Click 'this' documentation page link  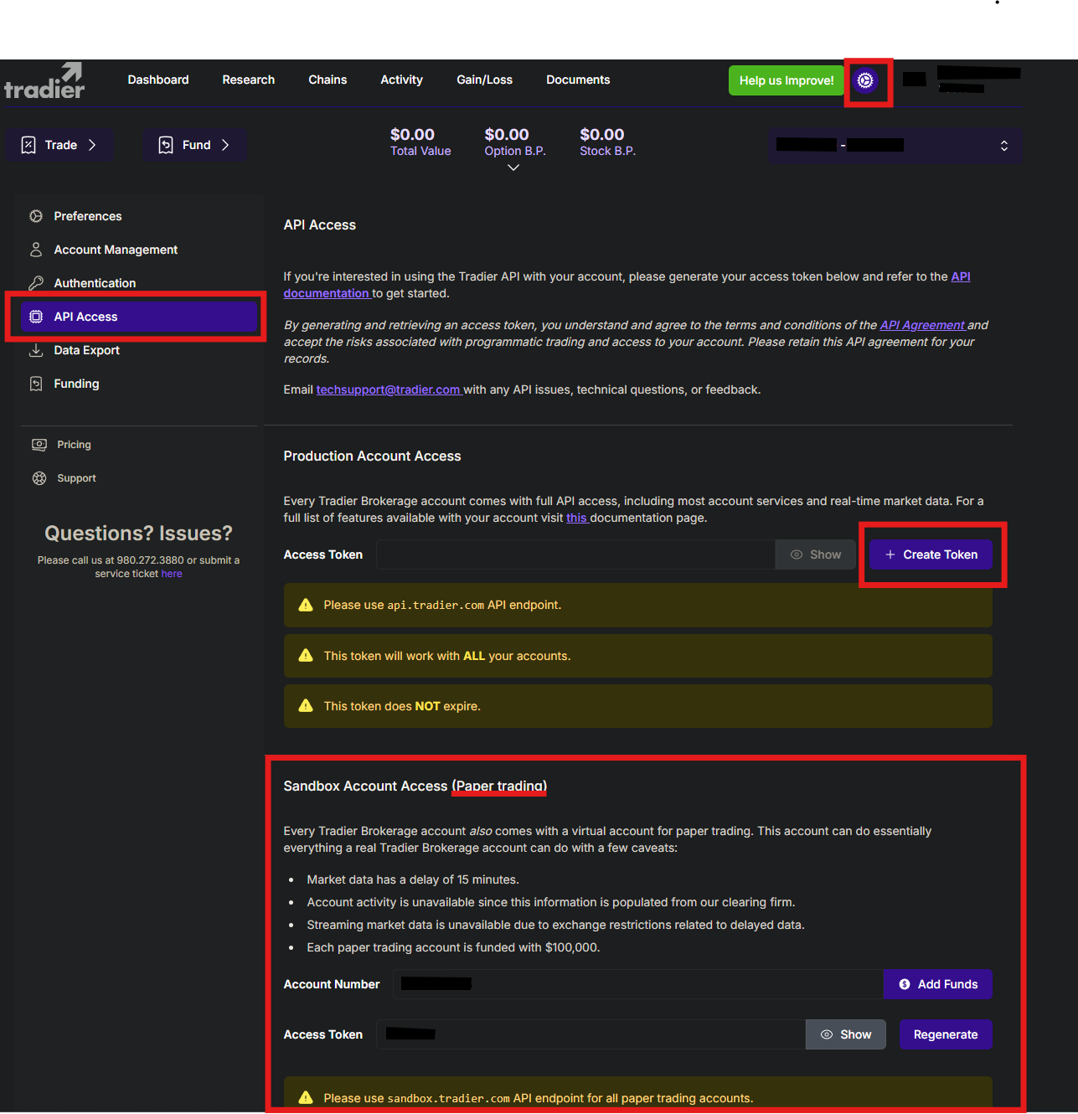click(576, 518)
